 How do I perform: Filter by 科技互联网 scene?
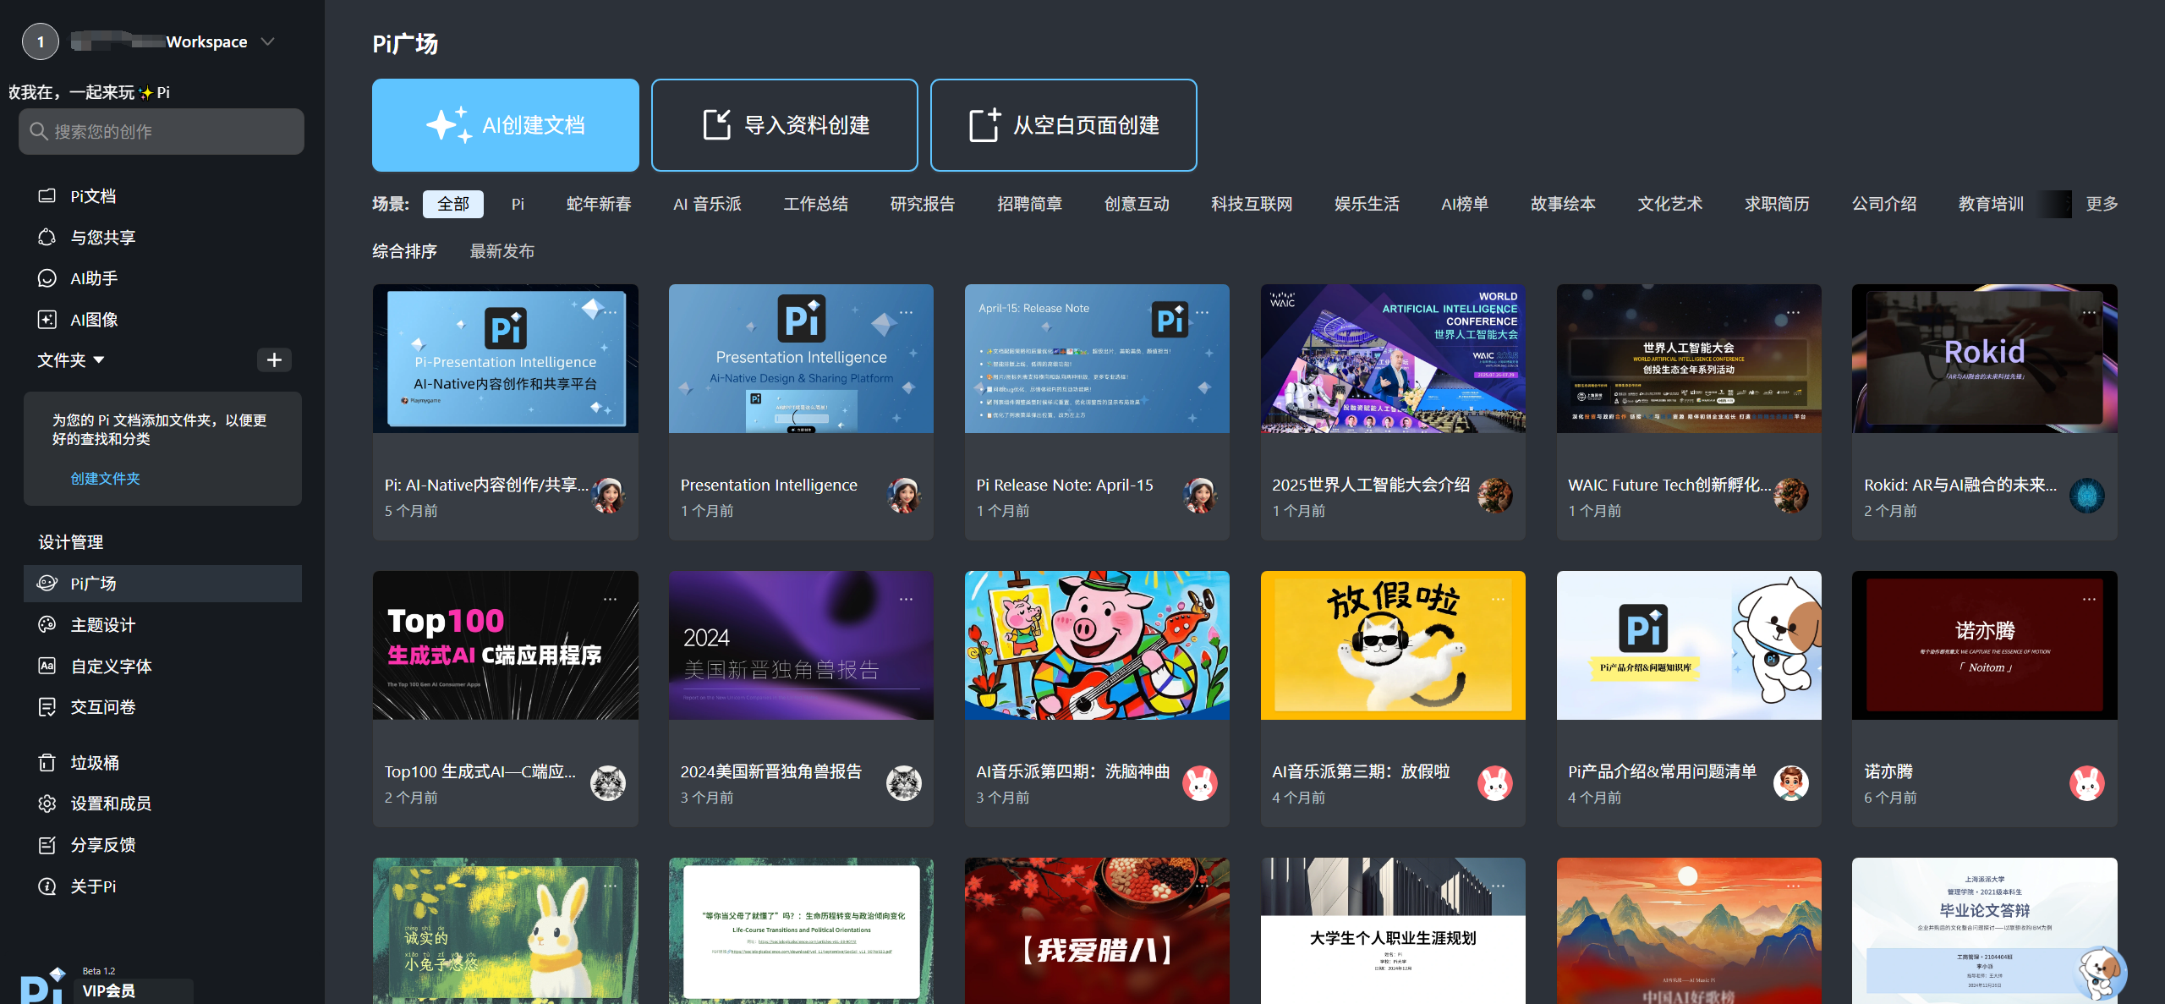tap(1252, 204)
